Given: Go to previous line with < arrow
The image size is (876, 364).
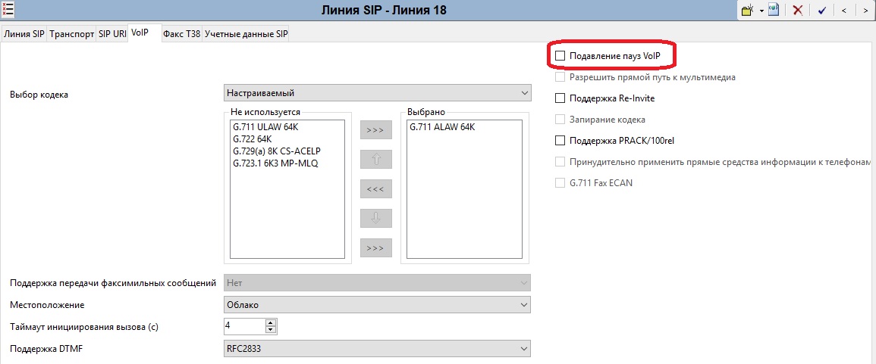Looking at the screenshot, I should pyautogui.click(x=844, y=11).
